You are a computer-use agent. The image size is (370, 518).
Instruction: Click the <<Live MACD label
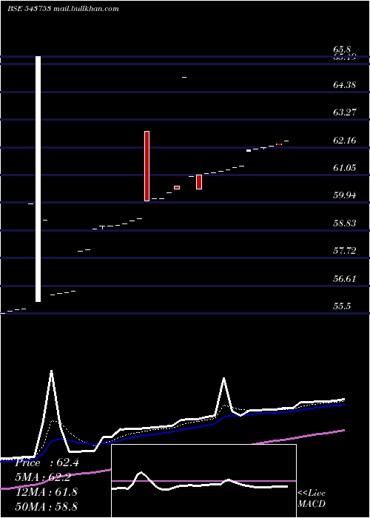[x=312, y=499]
